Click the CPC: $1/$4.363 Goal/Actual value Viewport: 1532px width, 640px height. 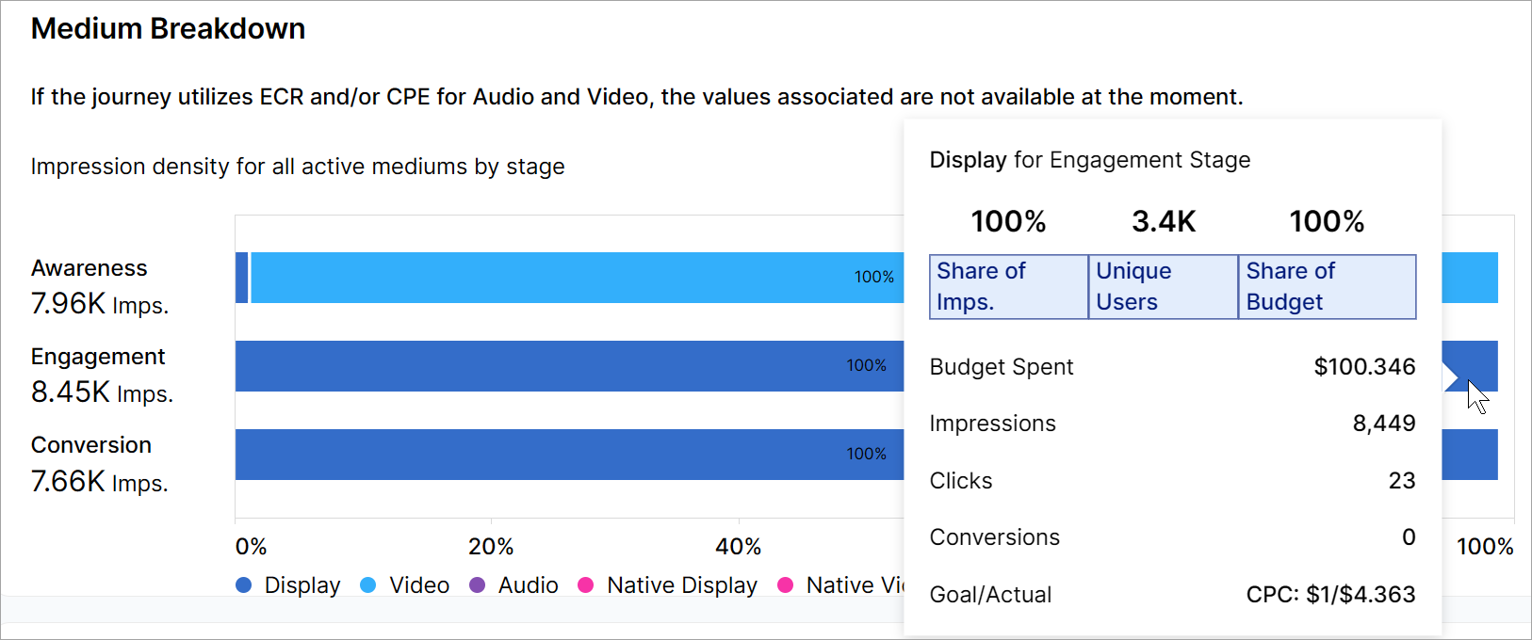tap(1330, 595)
